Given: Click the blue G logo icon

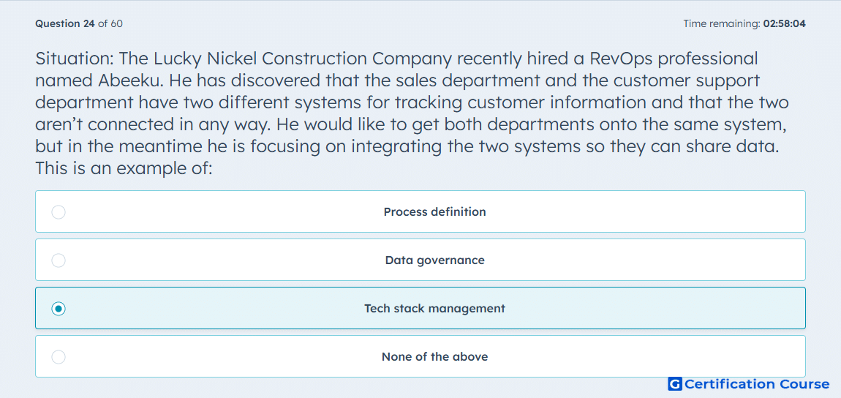Looking at the screenshot, I should (x=675, y=384).
